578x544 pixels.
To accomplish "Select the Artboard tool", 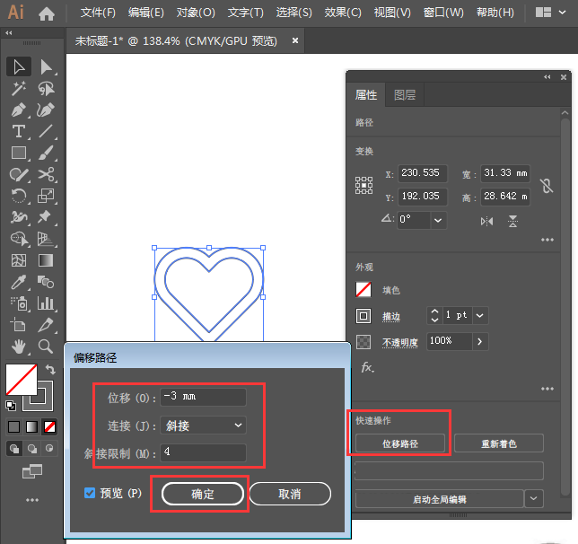I will (x=19, y=325).
